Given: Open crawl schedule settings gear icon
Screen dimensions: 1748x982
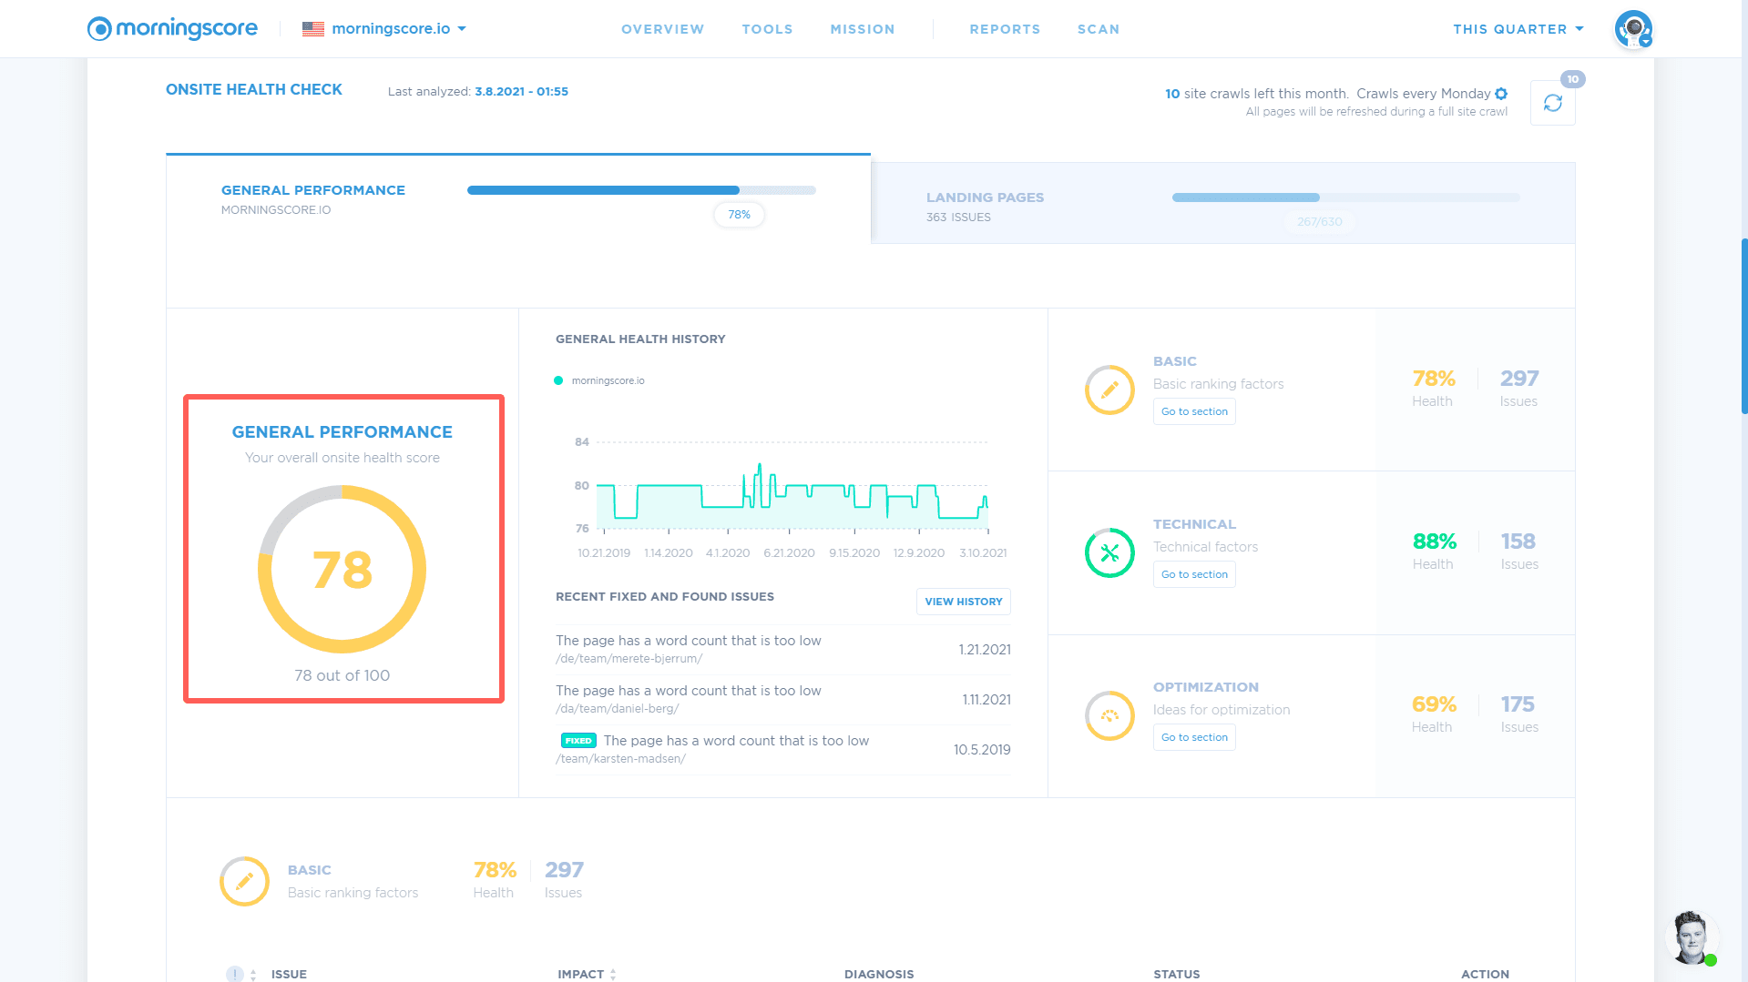Looking at the screenshot, I should [1501, 94].
